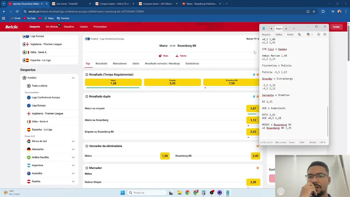Image resolution: width=350 pixels, height=197 pixels.
Task: Expand Arábia Saudita country list
Action: (x=73, y=157)
